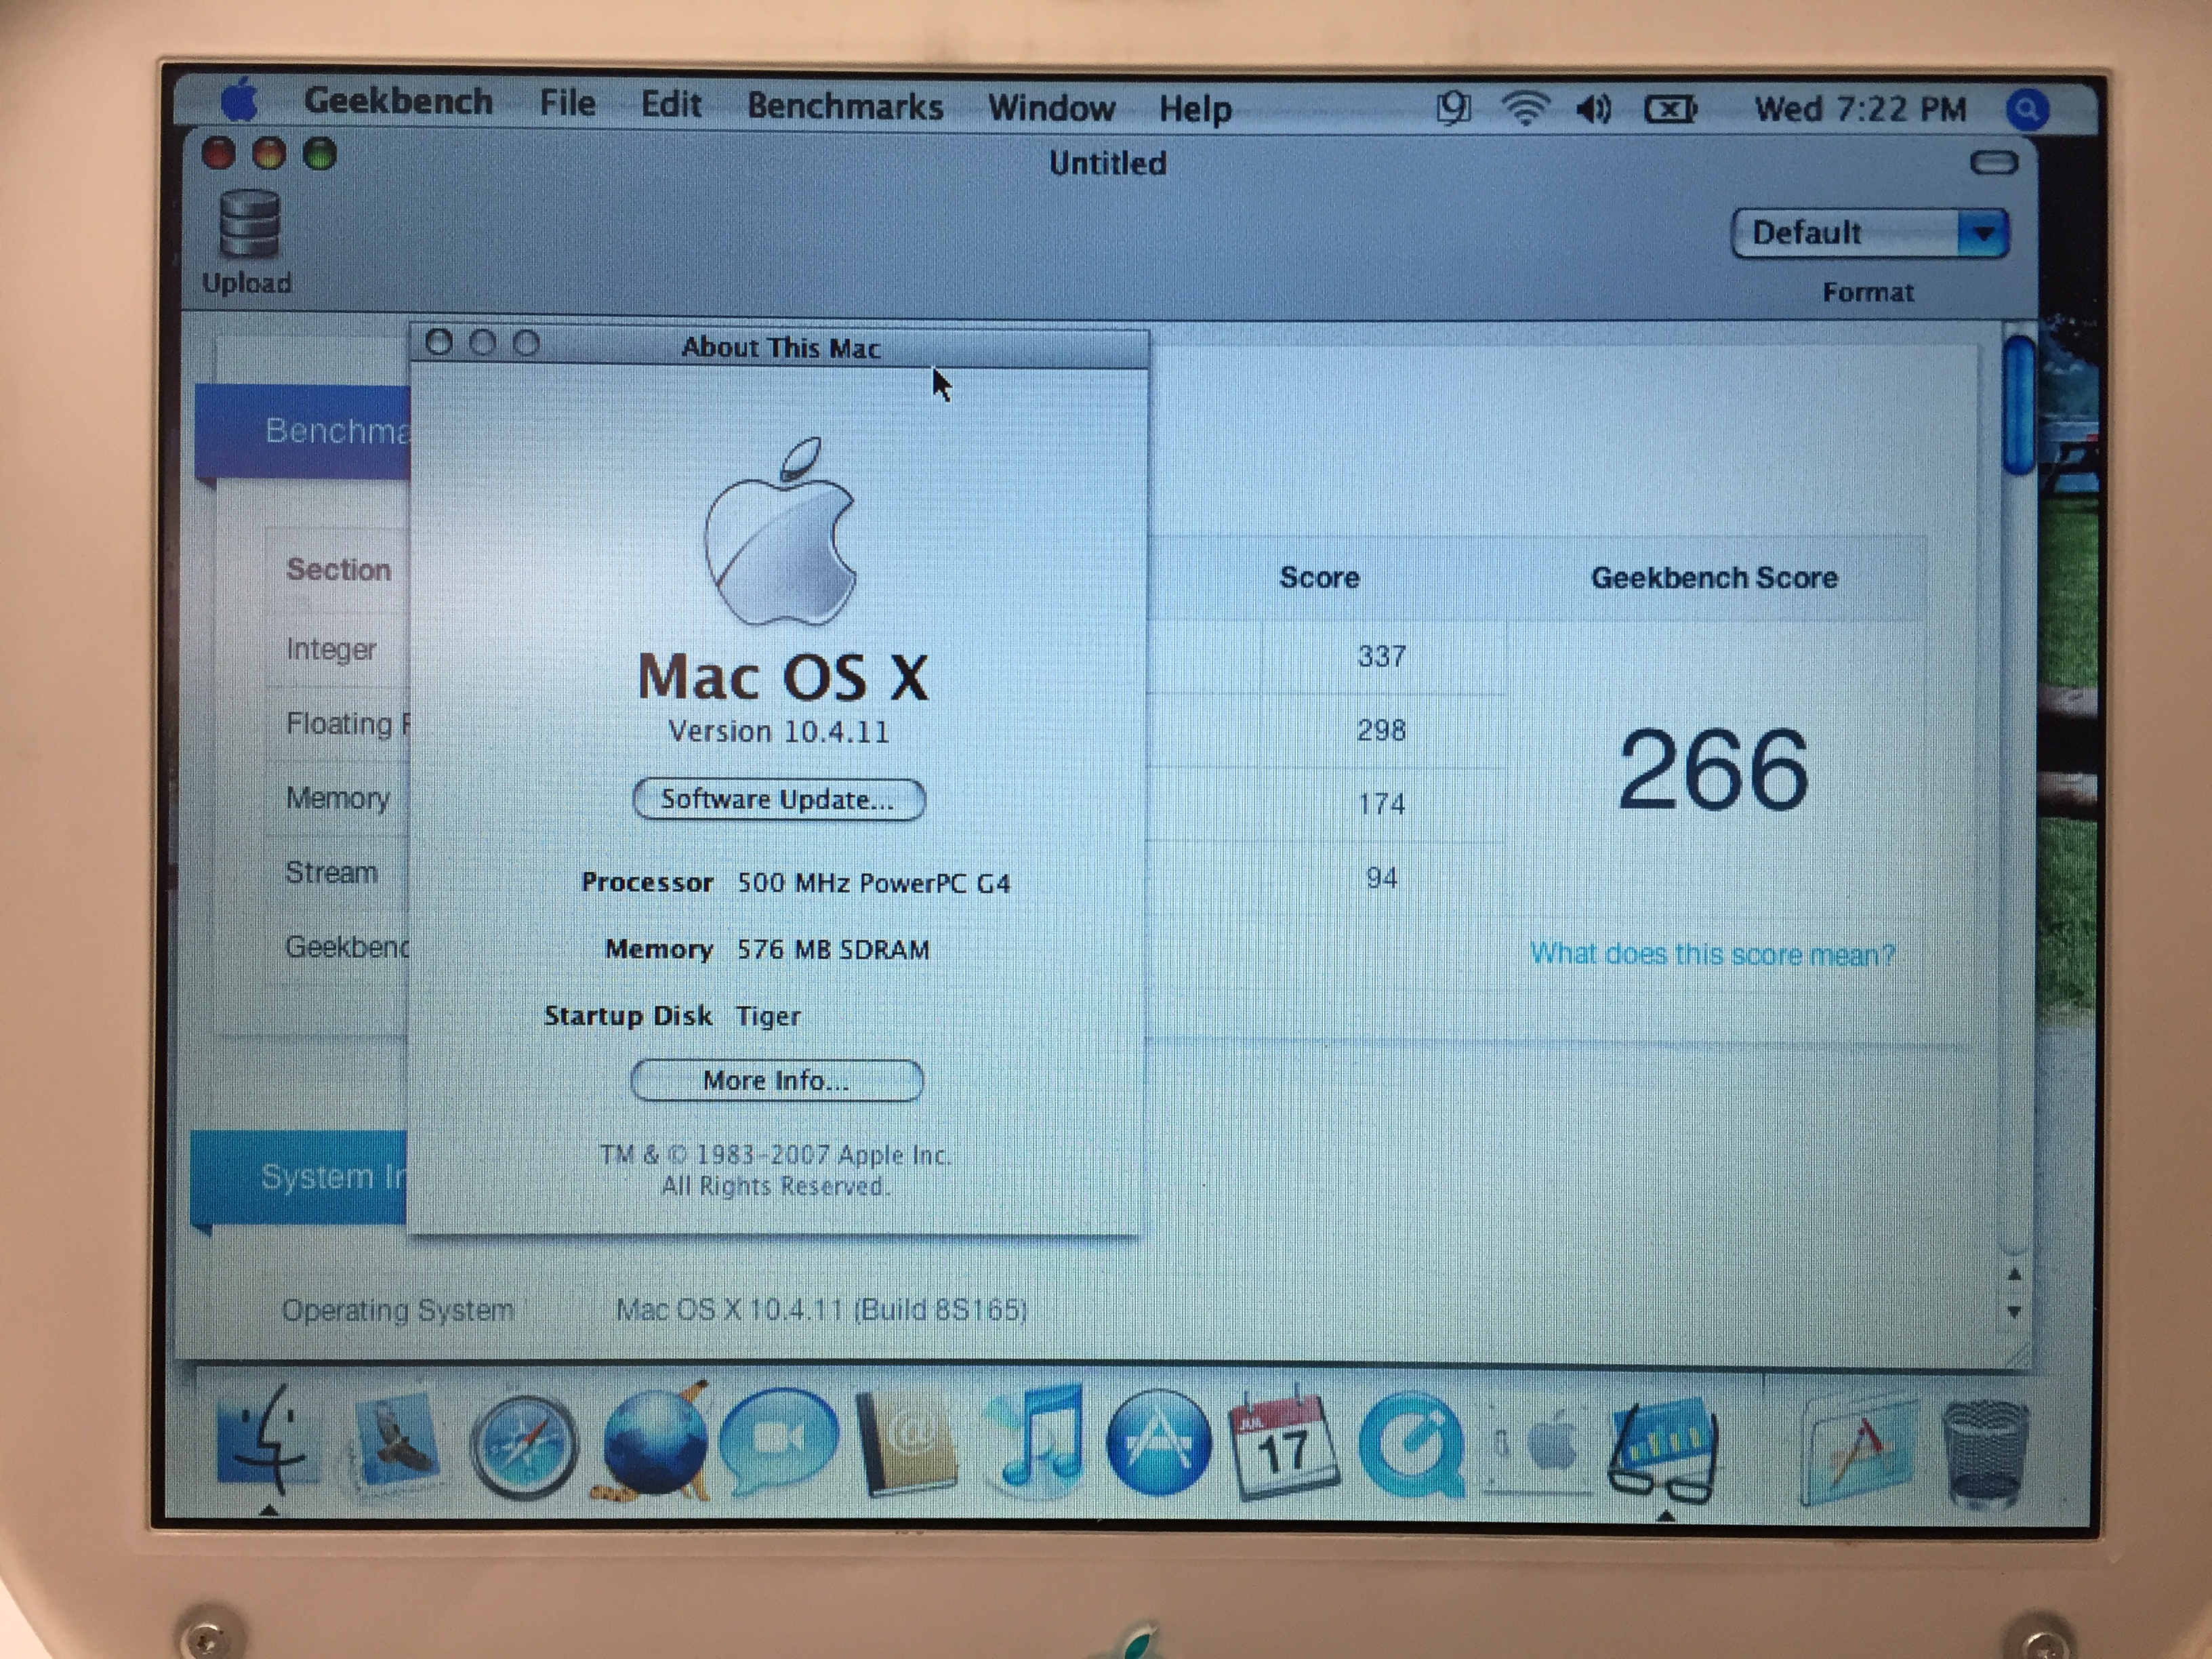Click the Score column header
The image size is (2212, 1659).
[x=1319, y=577]
